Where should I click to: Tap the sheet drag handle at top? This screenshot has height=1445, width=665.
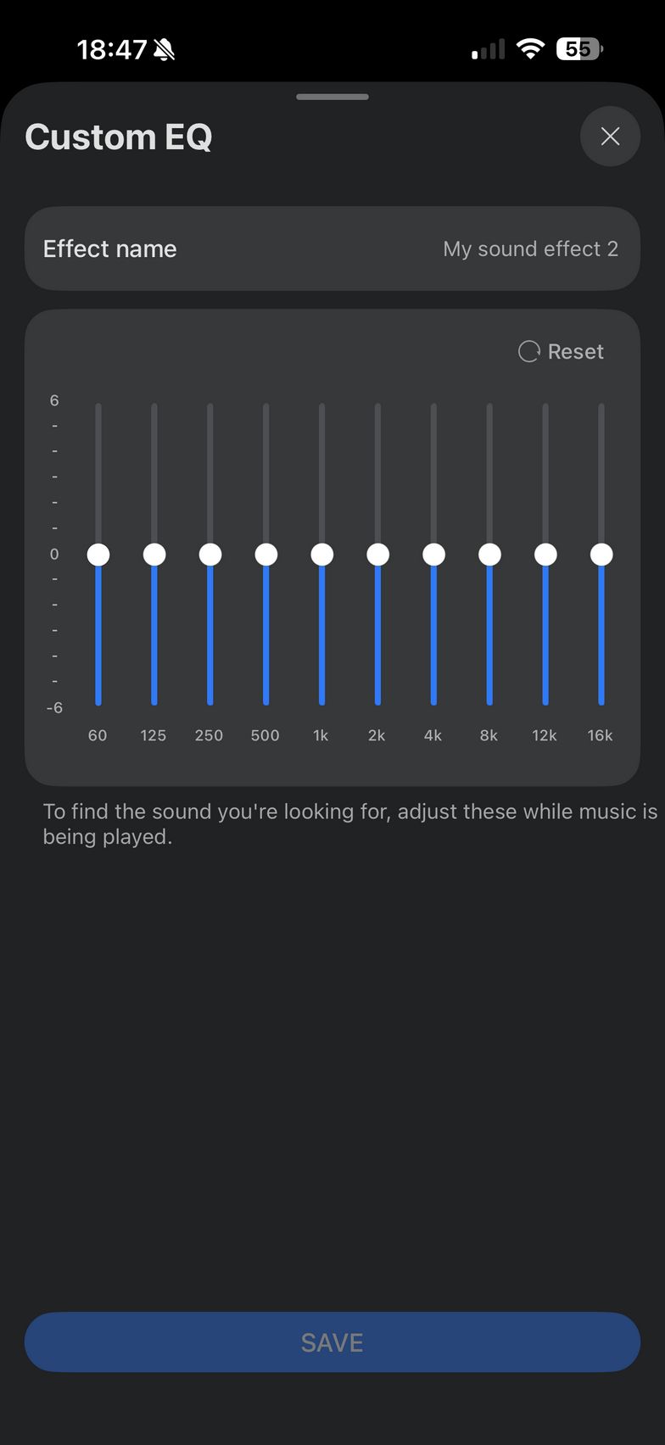332,97
